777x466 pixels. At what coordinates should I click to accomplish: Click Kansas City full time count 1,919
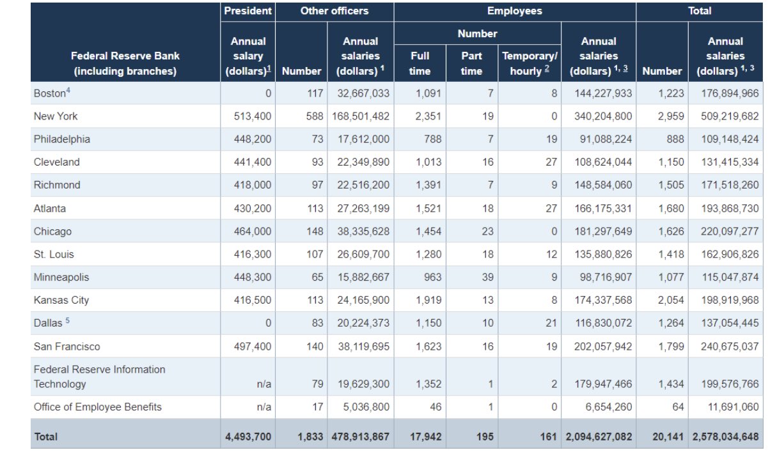428,300
